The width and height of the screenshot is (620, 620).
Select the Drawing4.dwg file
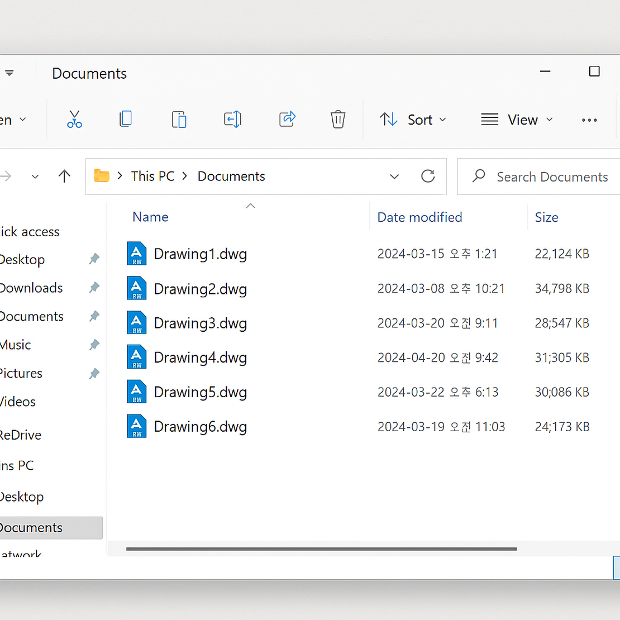pos(200,358)
